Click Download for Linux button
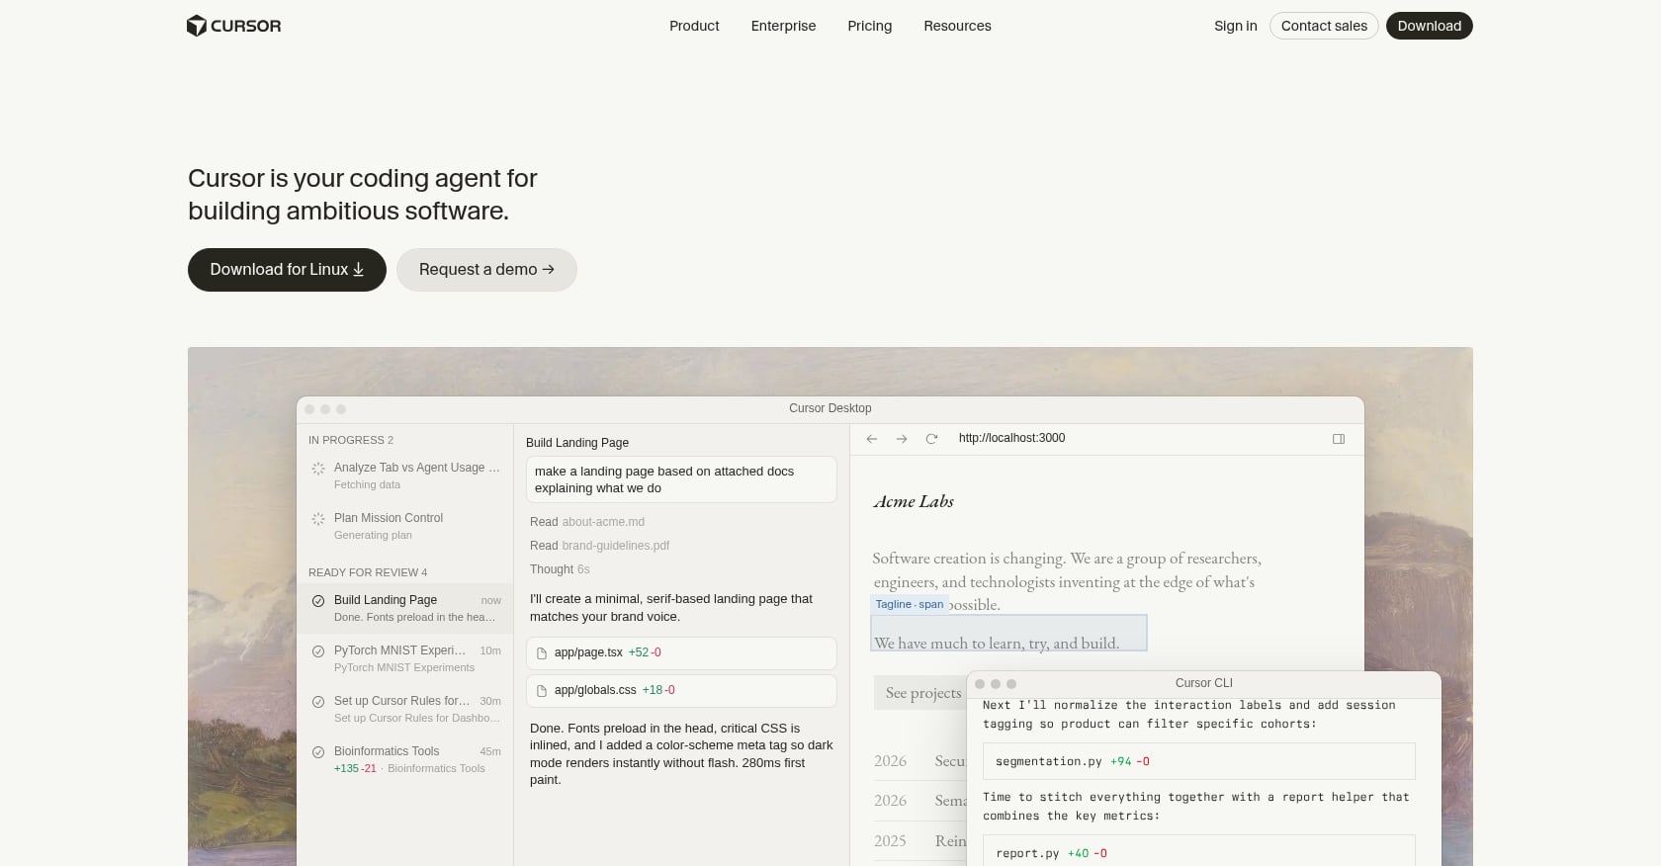 point(287,270)
